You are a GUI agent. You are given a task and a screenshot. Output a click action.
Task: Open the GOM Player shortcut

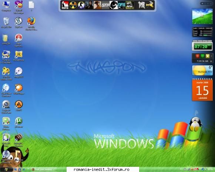click(19, 89)
